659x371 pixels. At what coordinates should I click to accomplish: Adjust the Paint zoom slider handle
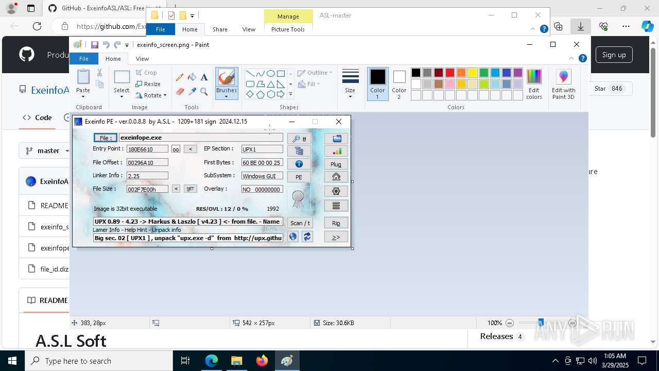pos(541,323)
